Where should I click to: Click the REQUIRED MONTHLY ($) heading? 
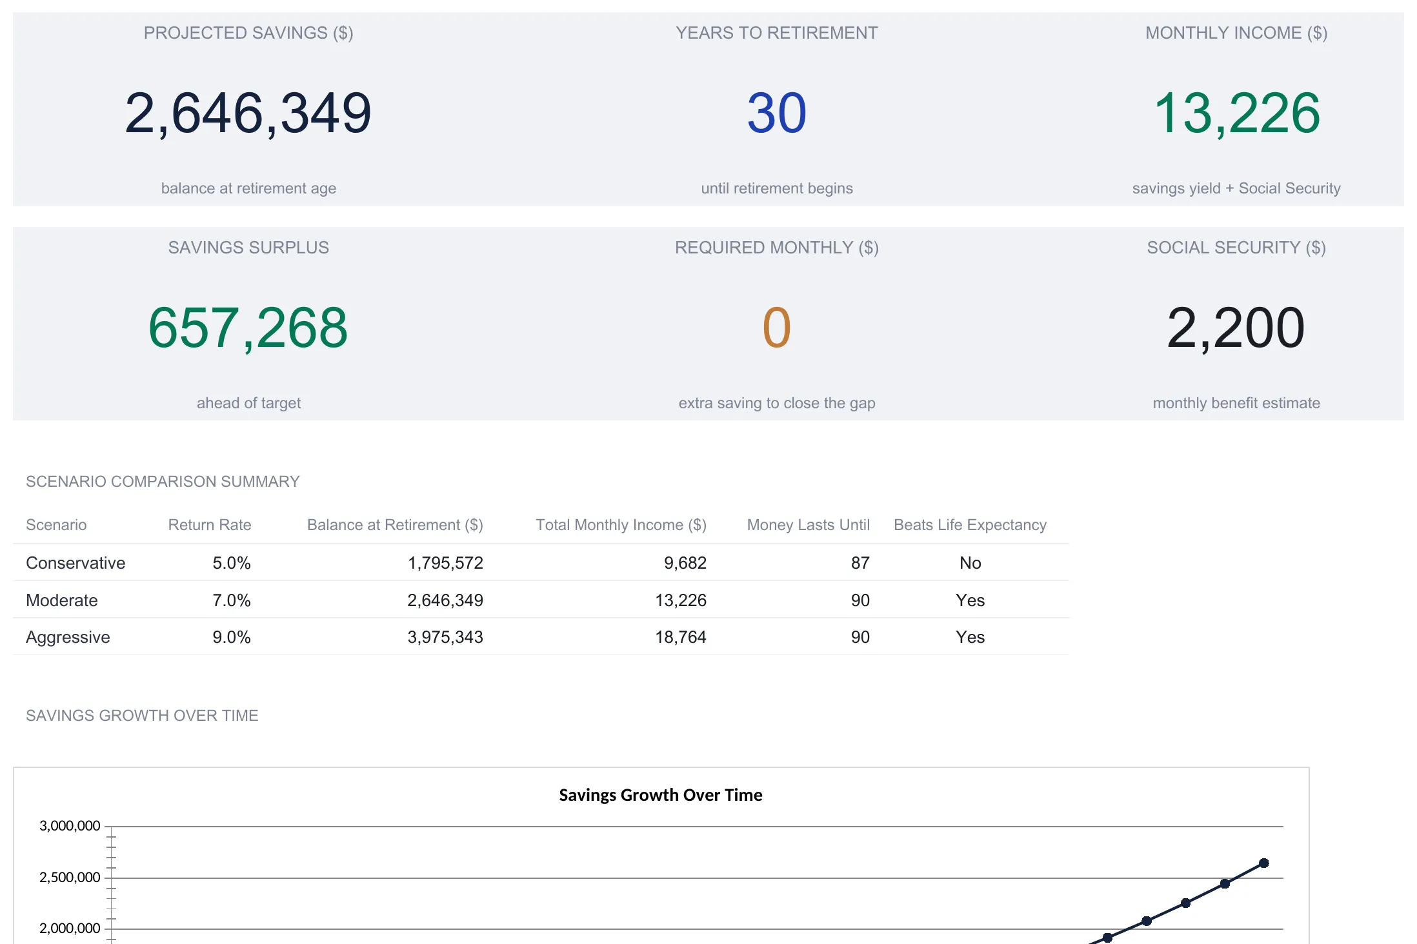pyautogui.click(x=777, y=248)
